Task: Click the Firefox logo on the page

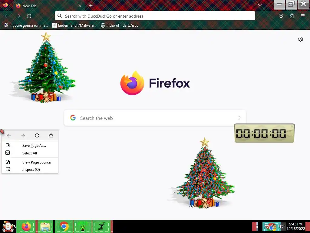Action: click(x=132, y=83)
